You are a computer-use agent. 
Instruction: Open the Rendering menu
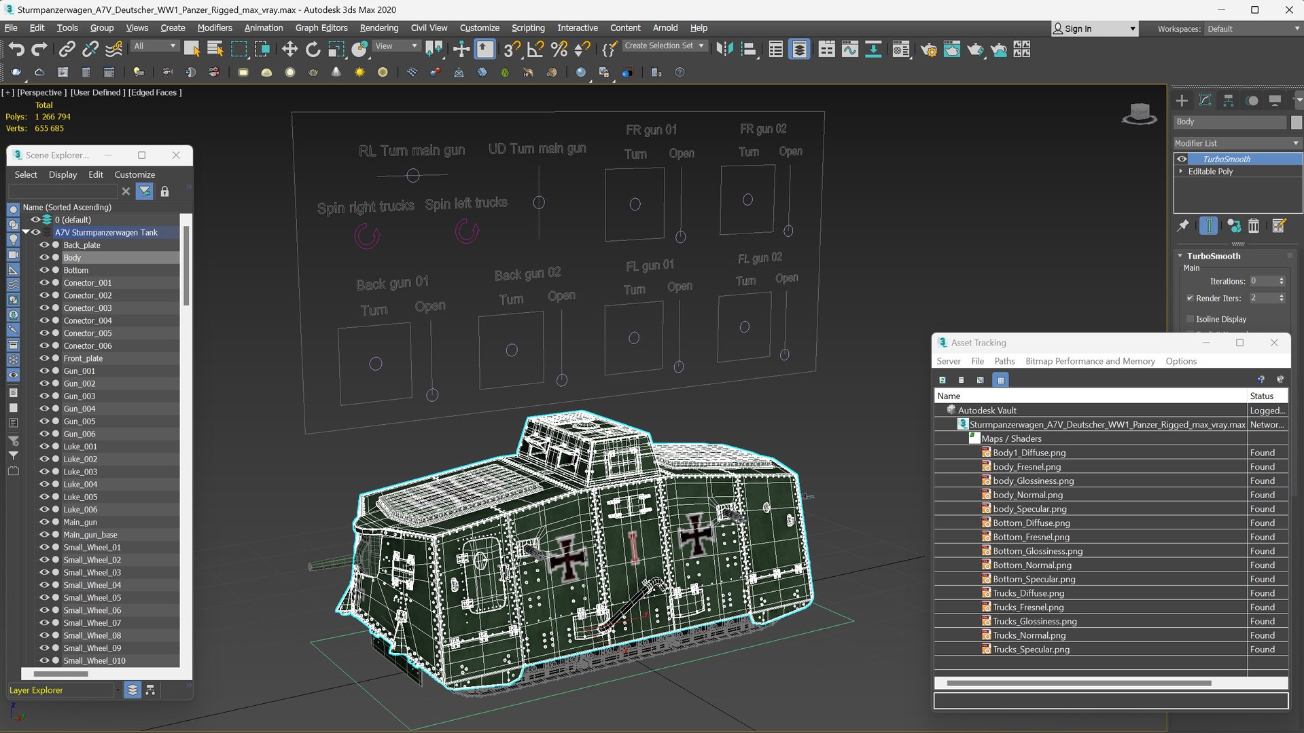378,28
